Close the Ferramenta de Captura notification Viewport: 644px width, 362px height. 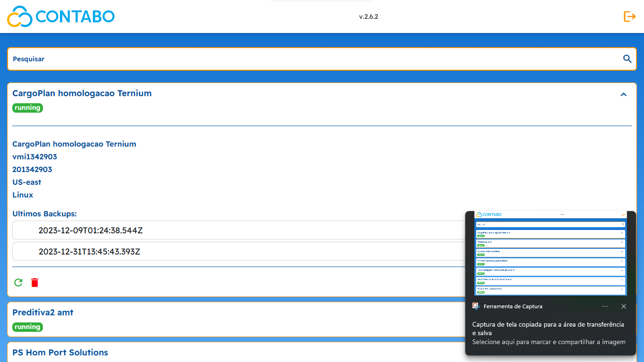point(624,306)
